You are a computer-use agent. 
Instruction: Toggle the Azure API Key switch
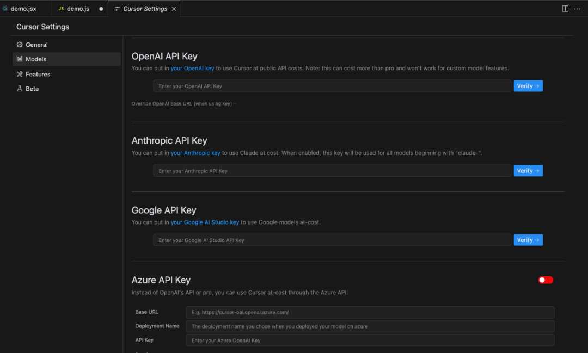point(546,280)
